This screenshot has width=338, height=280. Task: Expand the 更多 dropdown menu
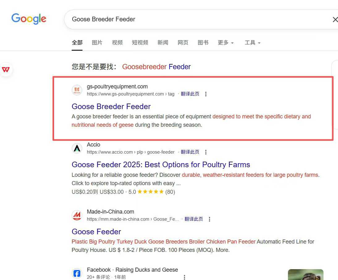click(x=226, y=43)
